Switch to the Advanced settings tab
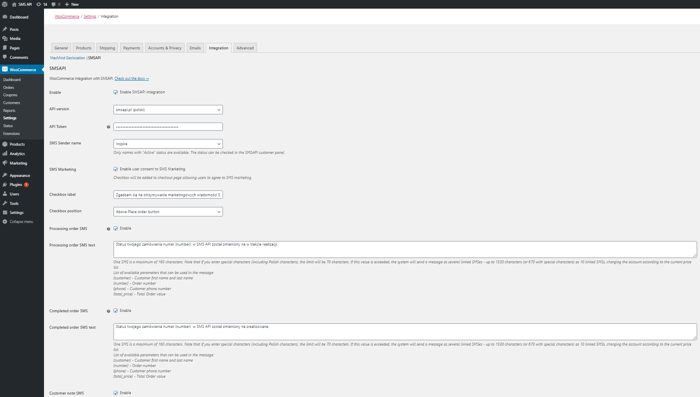The height and width of the screenshot is (397, 700). pos(245,48)
